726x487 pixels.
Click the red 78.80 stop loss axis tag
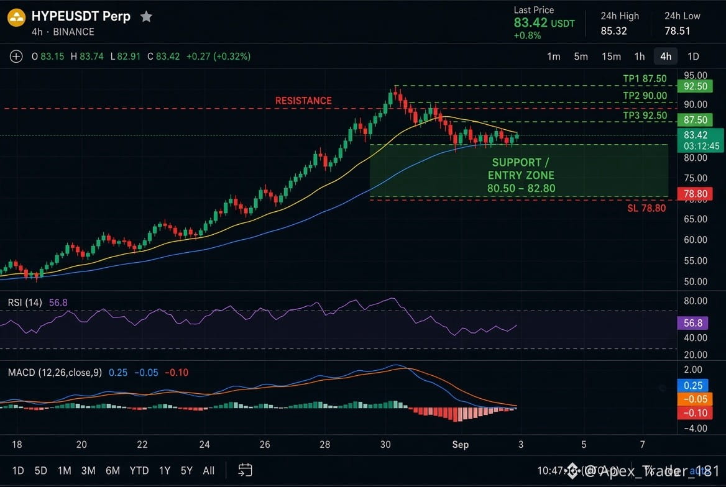(695, 194)
